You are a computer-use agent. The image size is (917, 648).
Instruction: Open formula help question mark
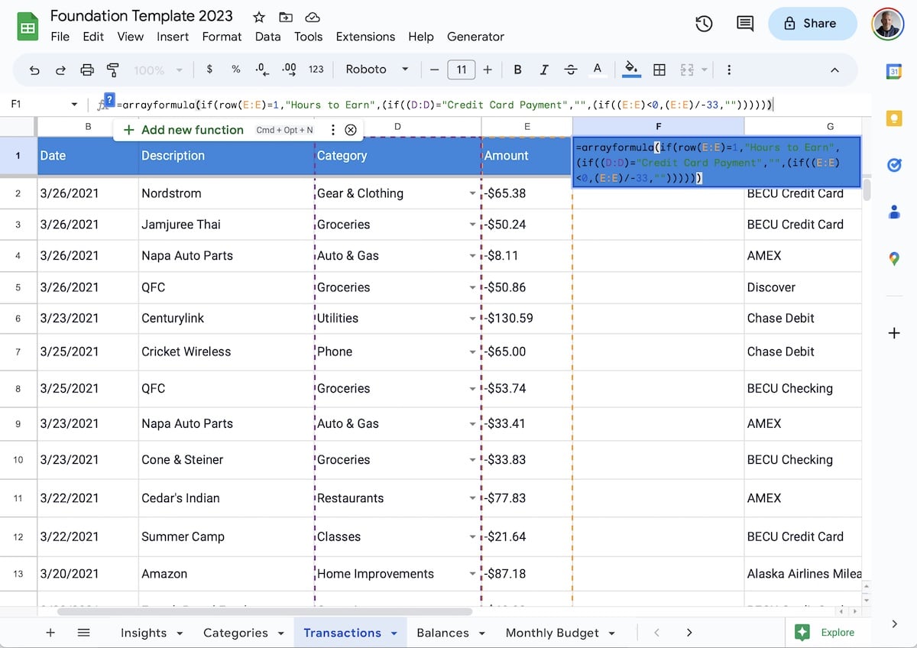tap(109, 100)
